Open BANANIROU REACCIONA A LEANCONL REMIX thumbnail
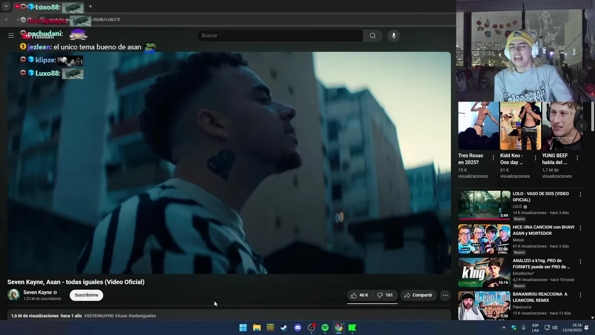The height and width of the screenshot is (335, 595). (484, 306)
